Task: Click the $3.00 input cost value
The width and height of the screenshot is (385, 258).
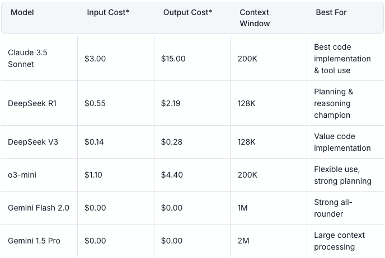Action: coord(95,59)
